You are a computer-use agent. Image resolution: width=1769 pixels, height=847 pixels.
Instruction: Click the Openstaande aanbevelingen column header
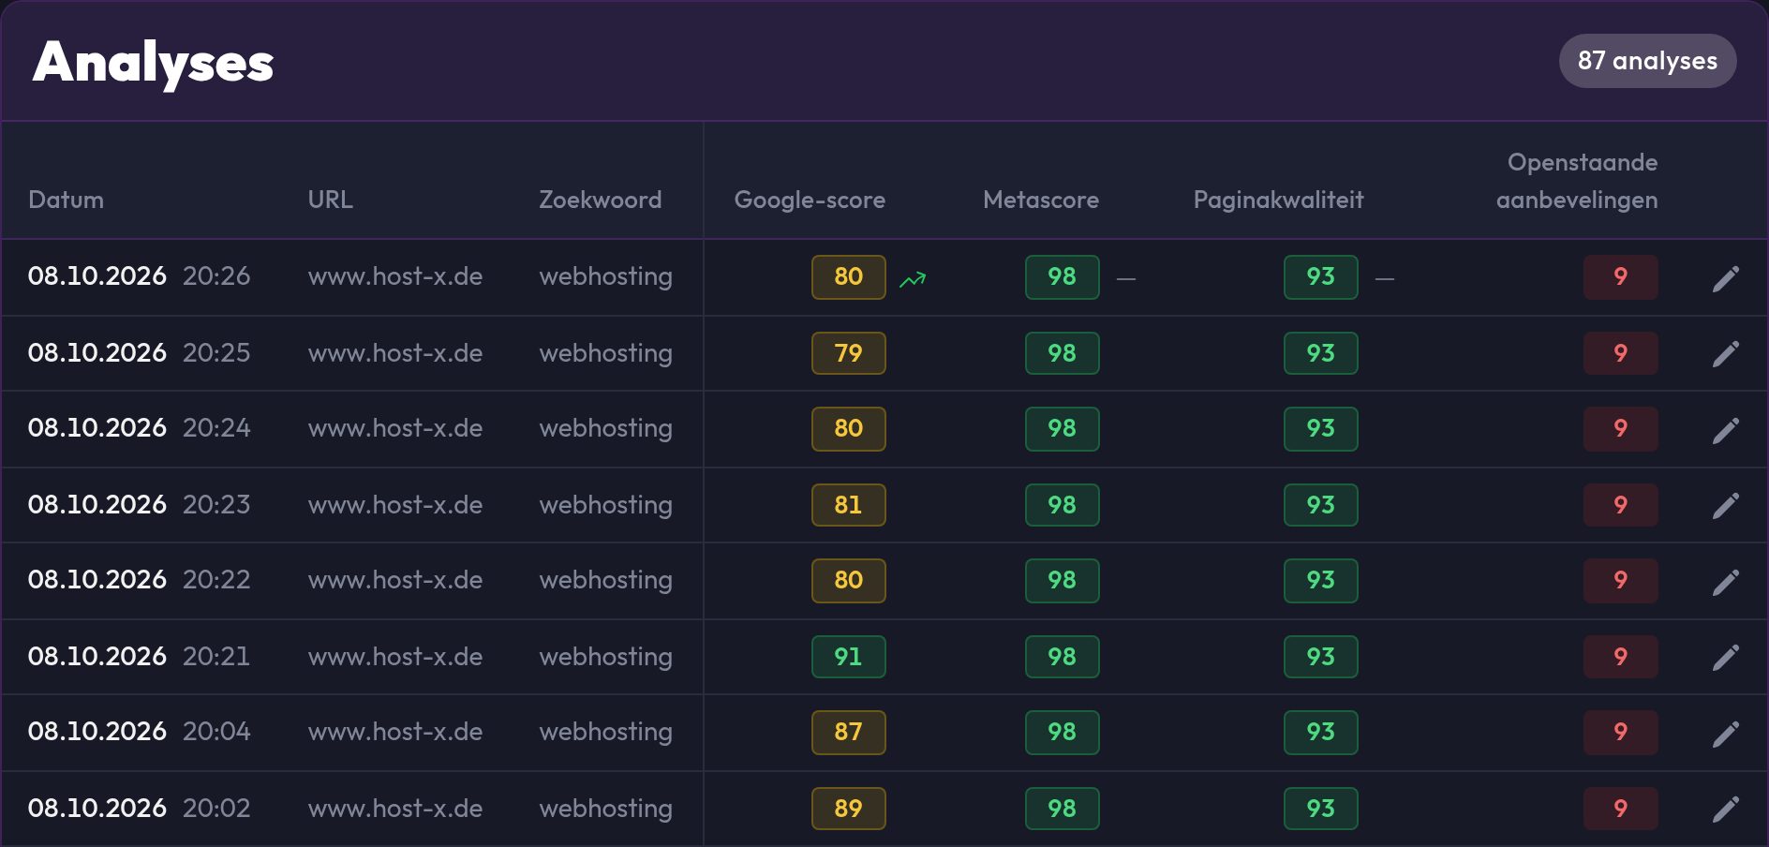click(x=1577, y=181)
